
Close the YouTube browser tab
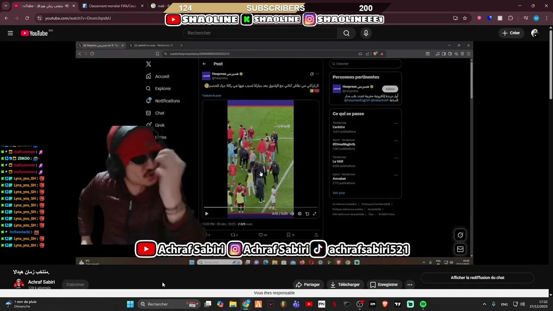pyautogui.click(x=74, y=6)
